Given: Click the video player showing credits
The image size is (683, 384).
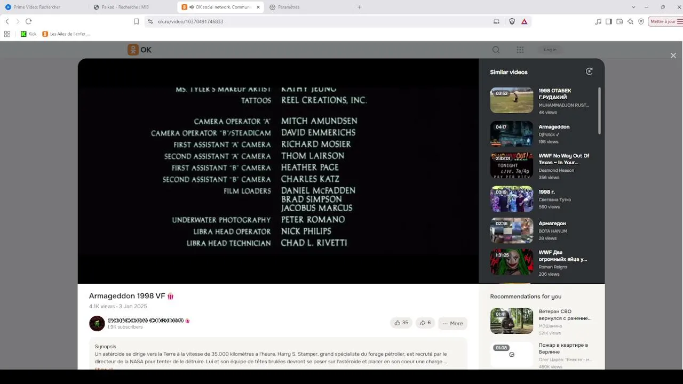Looking at the screenshot, I should pyautogui.click(x=278, y=171).
